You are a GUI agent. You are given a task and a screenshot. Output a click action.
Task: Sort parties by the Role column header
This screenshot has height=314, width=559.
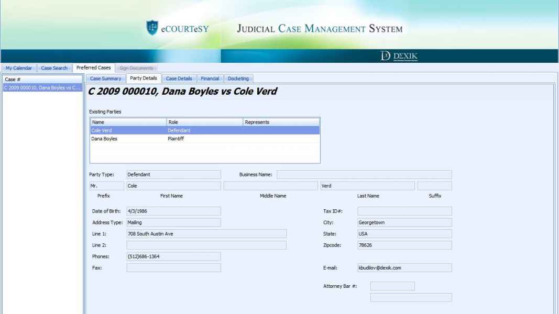(x=204, y=122)
